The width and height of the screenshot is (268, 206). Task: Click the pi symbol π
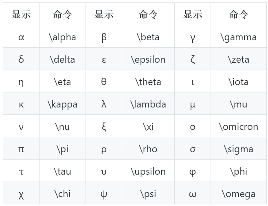click(21, 150)
